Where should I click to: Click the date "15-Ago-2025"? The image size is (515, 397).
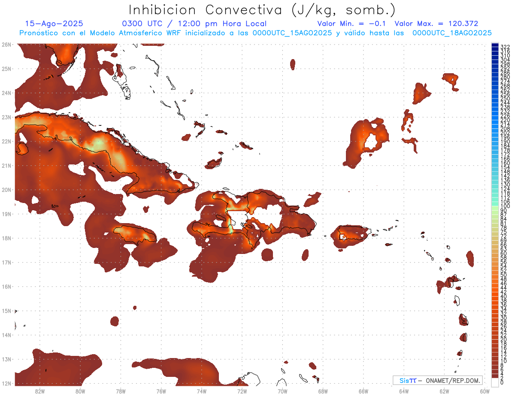[54, 24]
